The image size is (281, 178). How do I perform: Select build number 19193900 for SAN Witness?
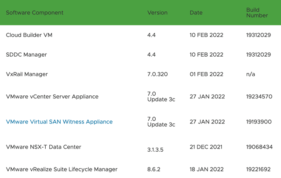tap(259, 122)
